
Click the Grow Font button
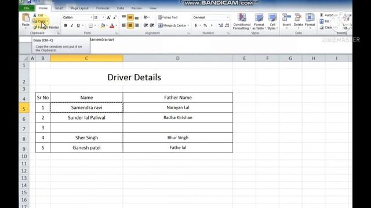(108, 17)
